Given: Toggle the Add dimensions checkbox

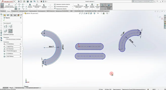Looking at the screenshot, I should coord(4,34).
